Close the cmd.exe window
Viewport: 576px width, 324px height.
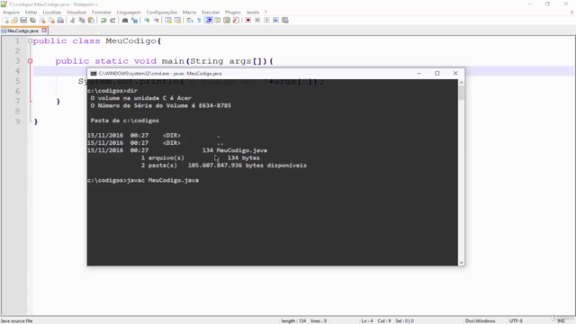(455, 73)
